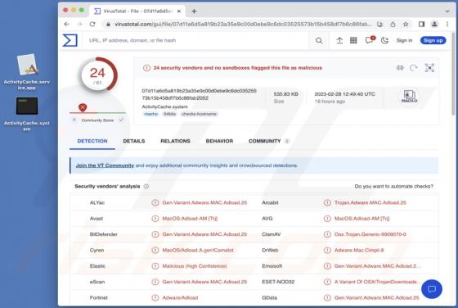The height and width of the screenshot is (308, 458).
Task: Select ActivityCache.system desktop file icon
Action: (26, 114)
